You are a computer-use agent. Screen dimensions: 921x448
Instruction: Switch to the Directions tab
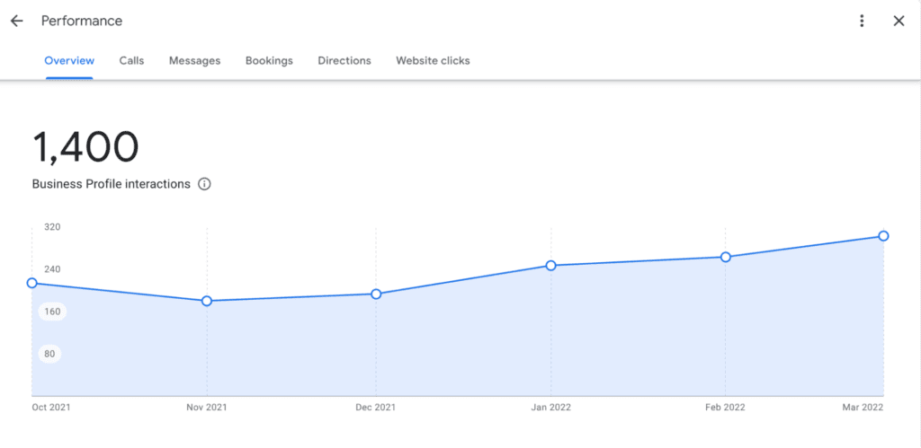click(344, 60)
